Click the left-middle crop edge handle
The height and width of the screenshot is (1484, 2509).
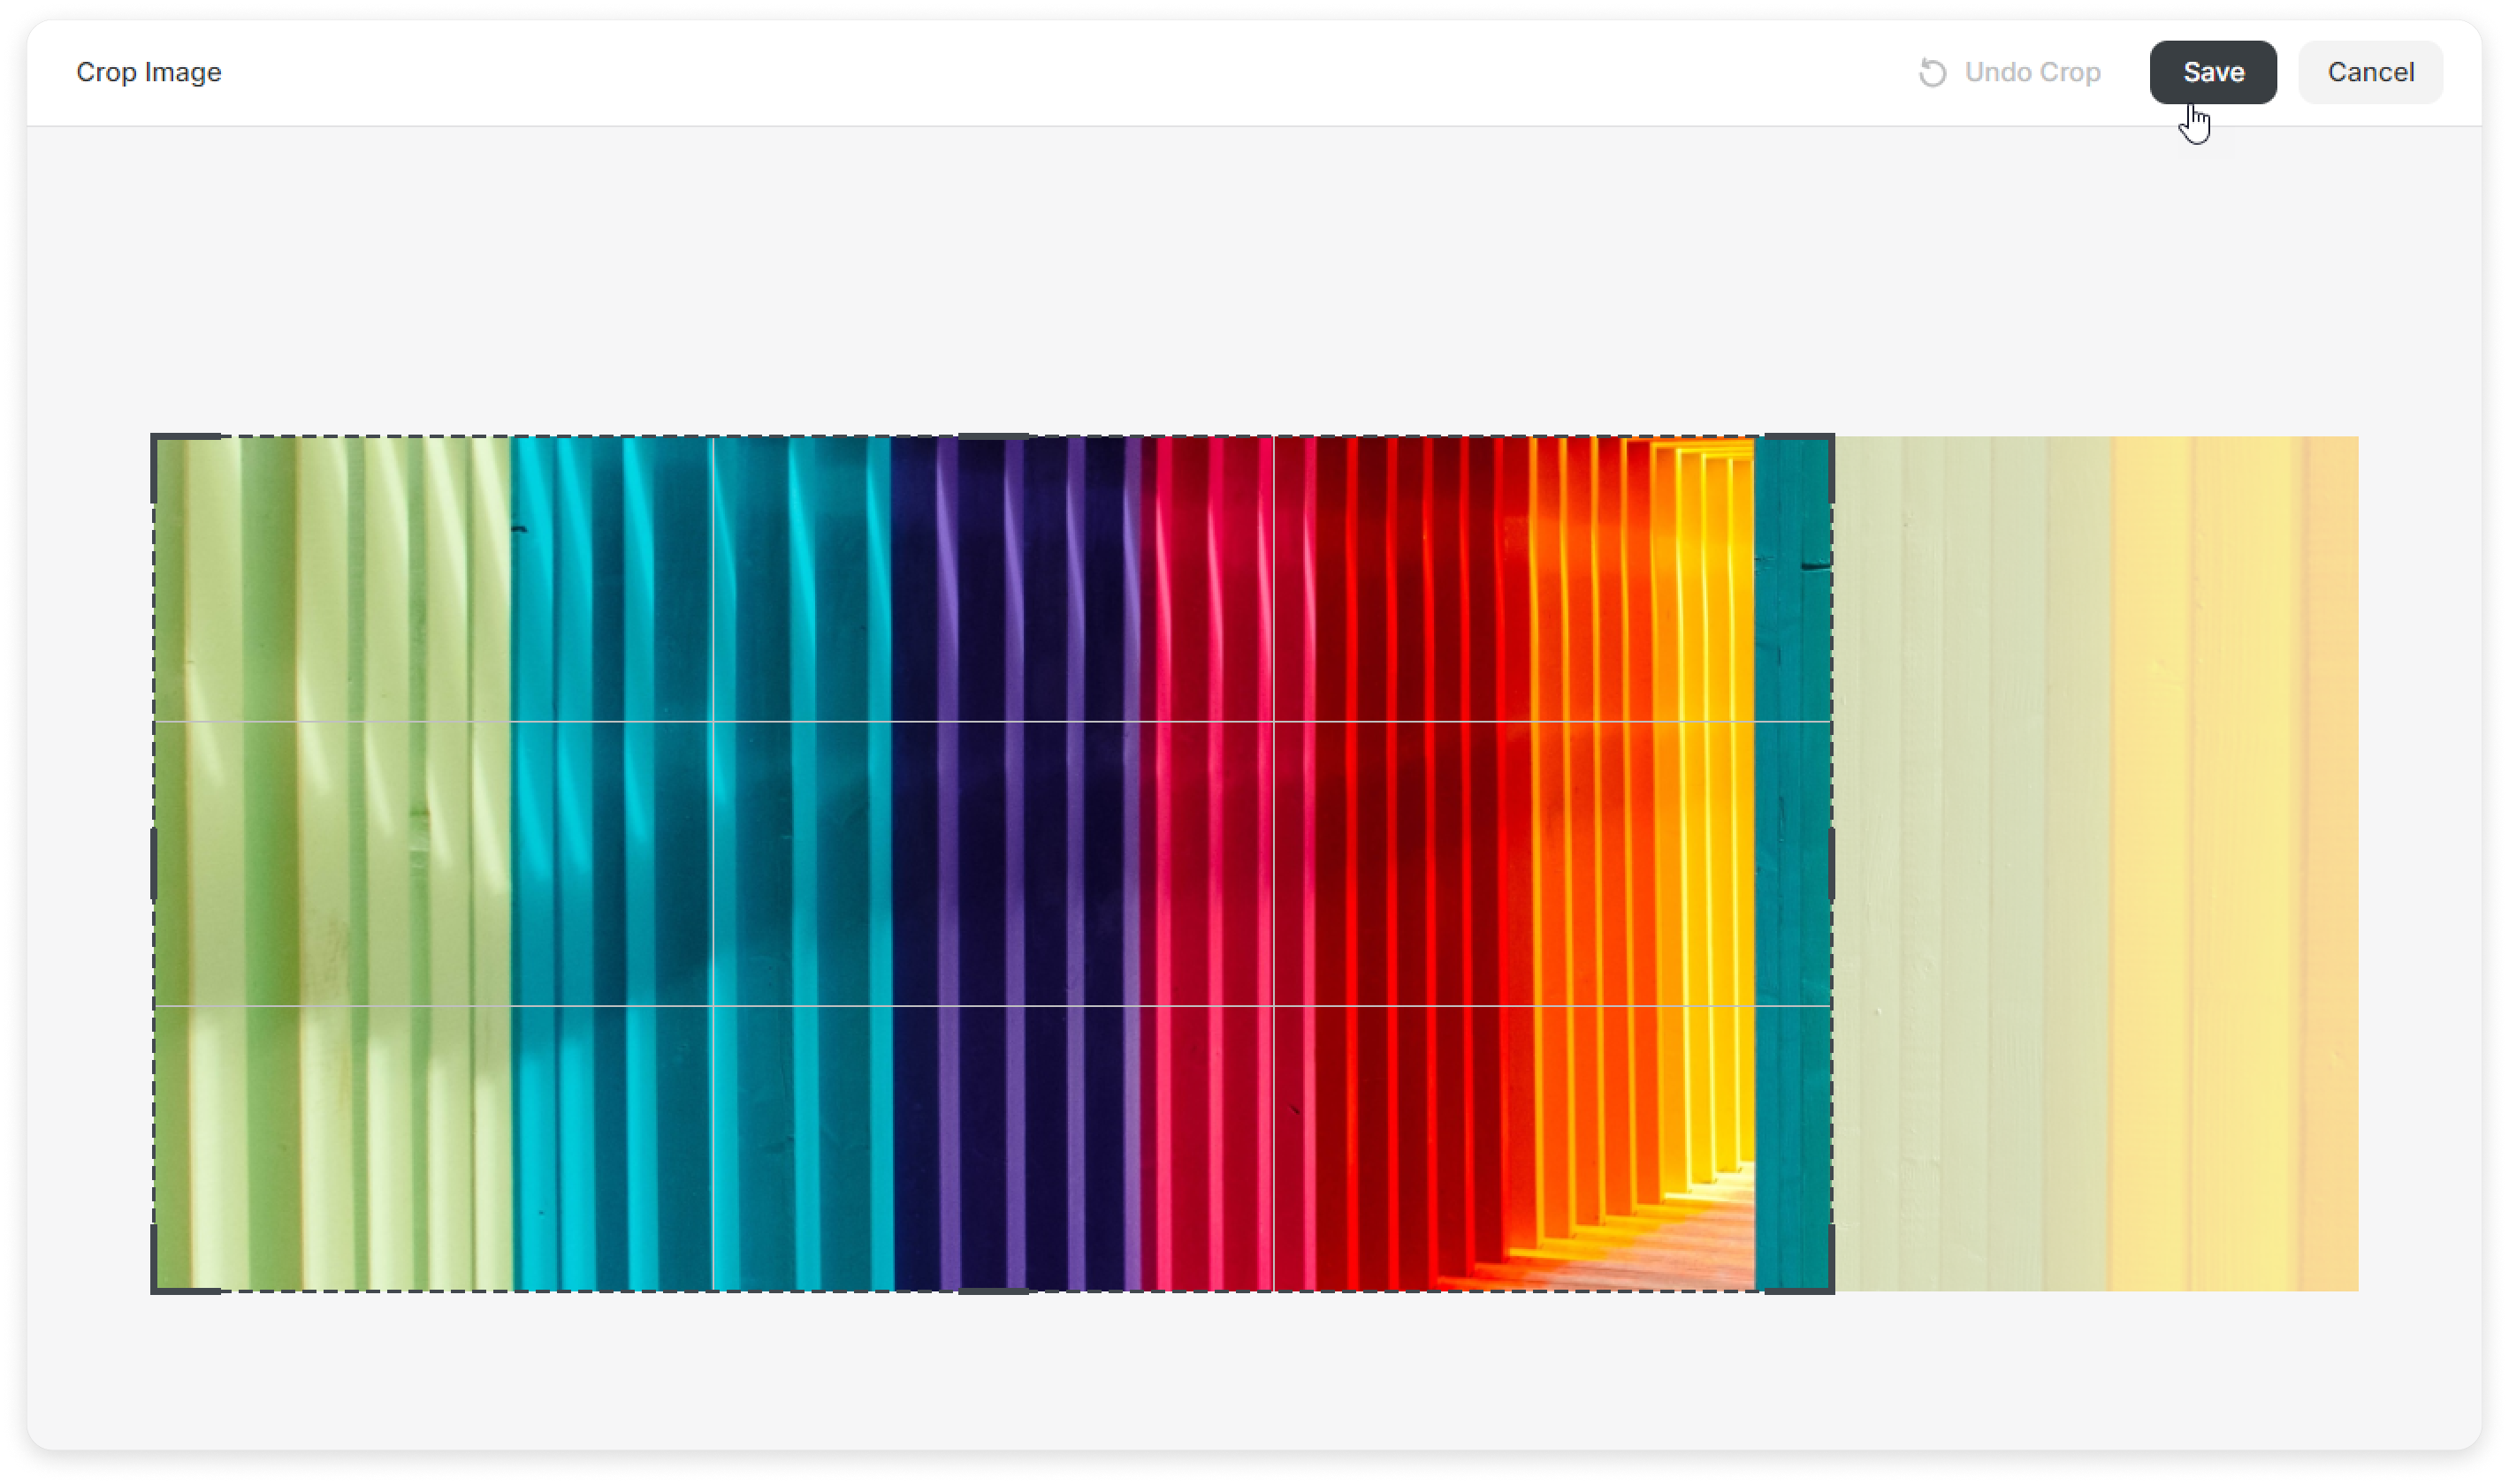point(153,864)
